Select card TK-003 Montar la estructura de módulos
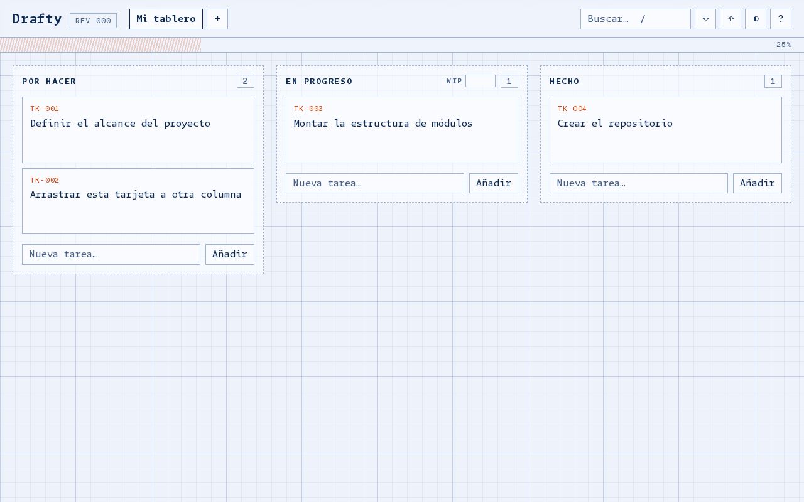The image size is (804, 502). point(402,130)
